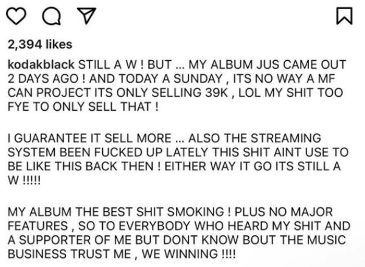
Task: View the 2,394 likes list
Action: 40,44
